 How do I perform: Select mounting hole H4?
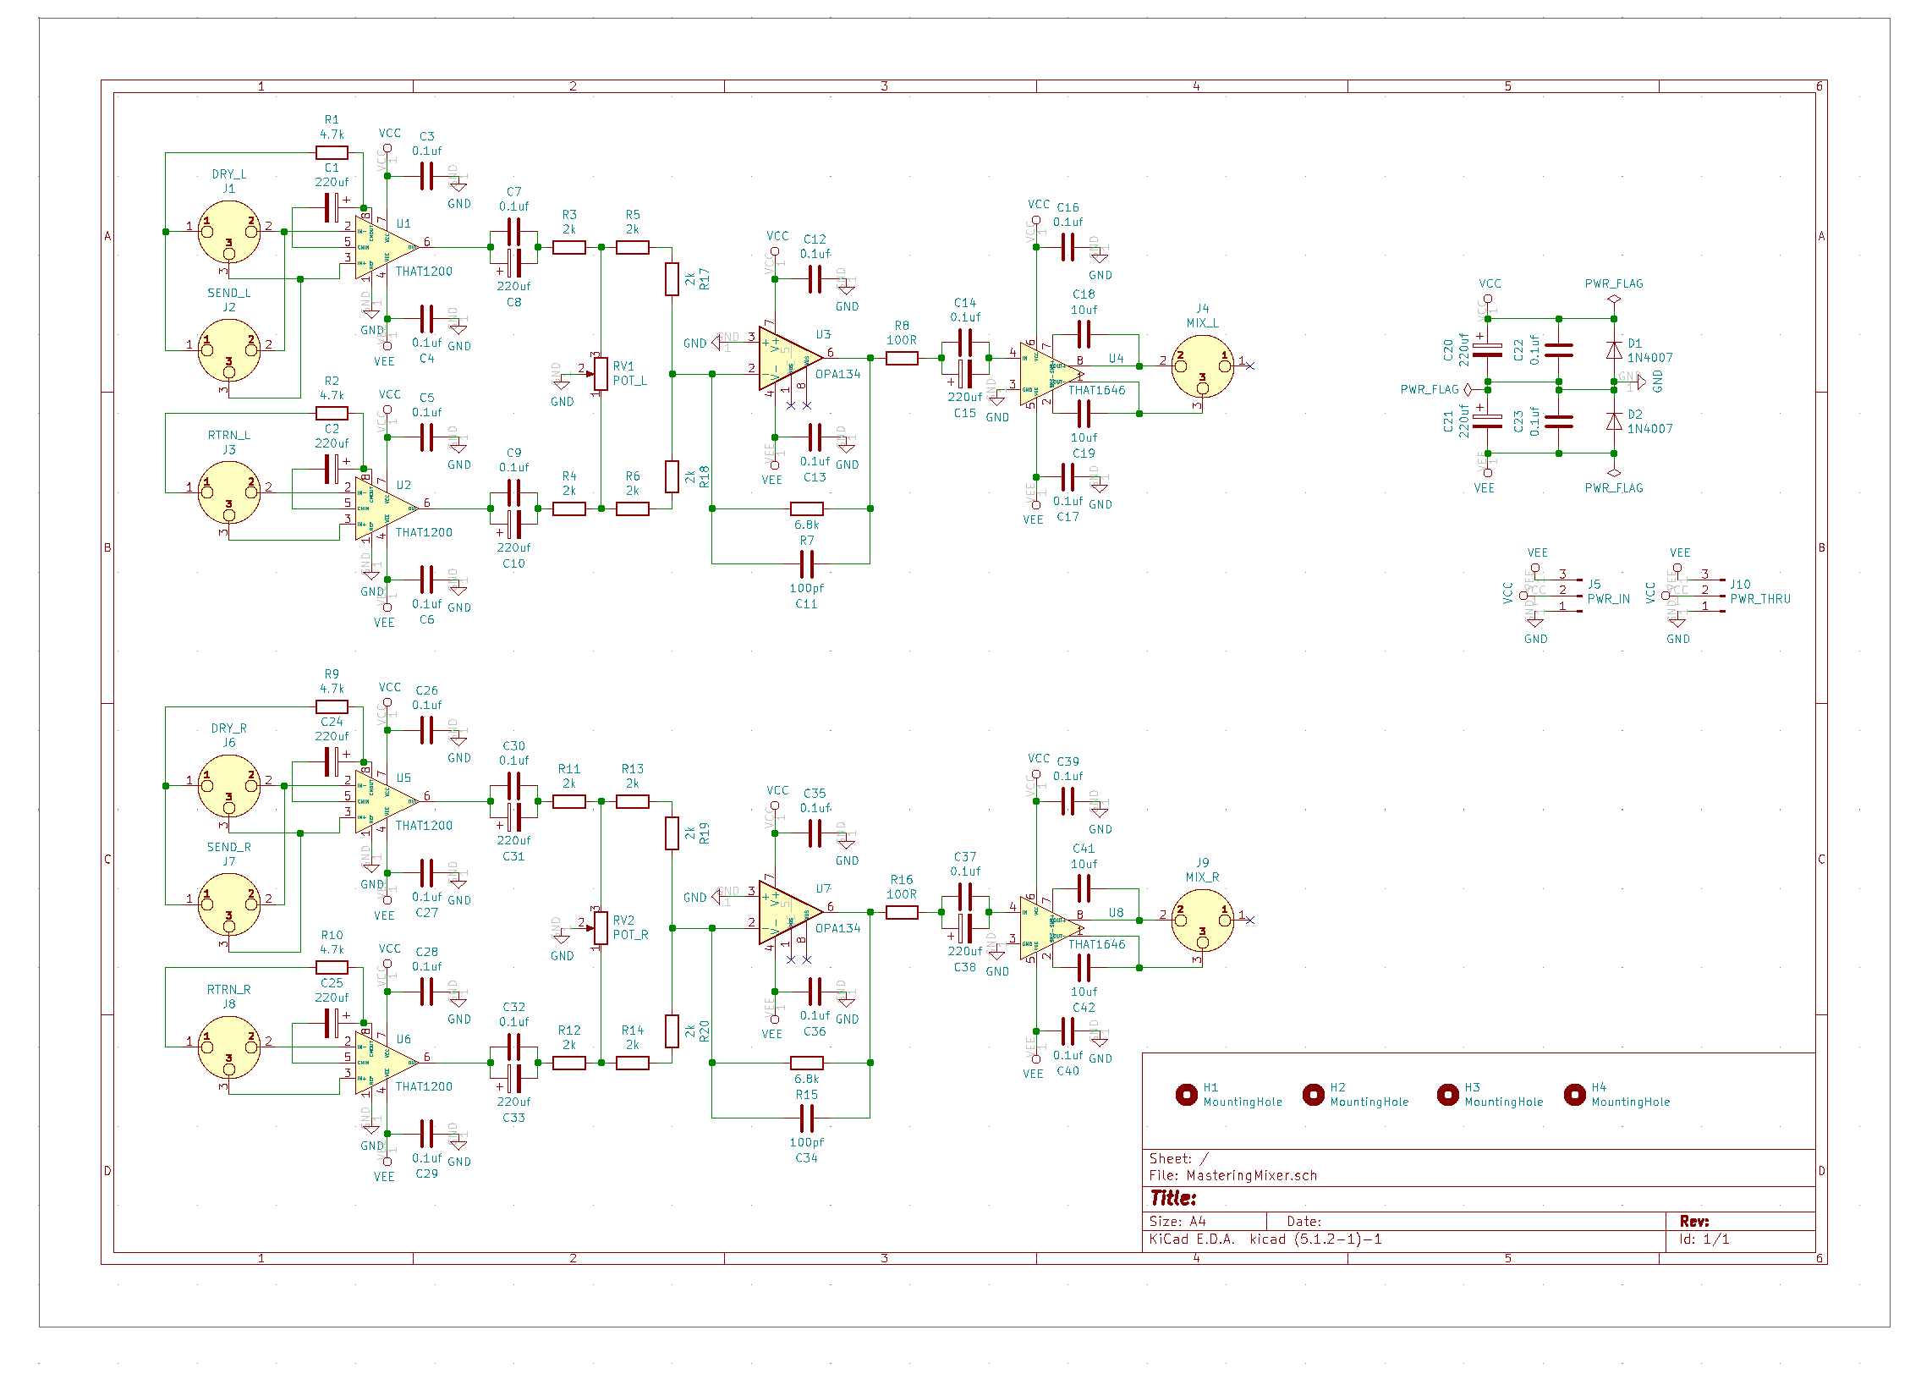click(x=1575, y=1095)
